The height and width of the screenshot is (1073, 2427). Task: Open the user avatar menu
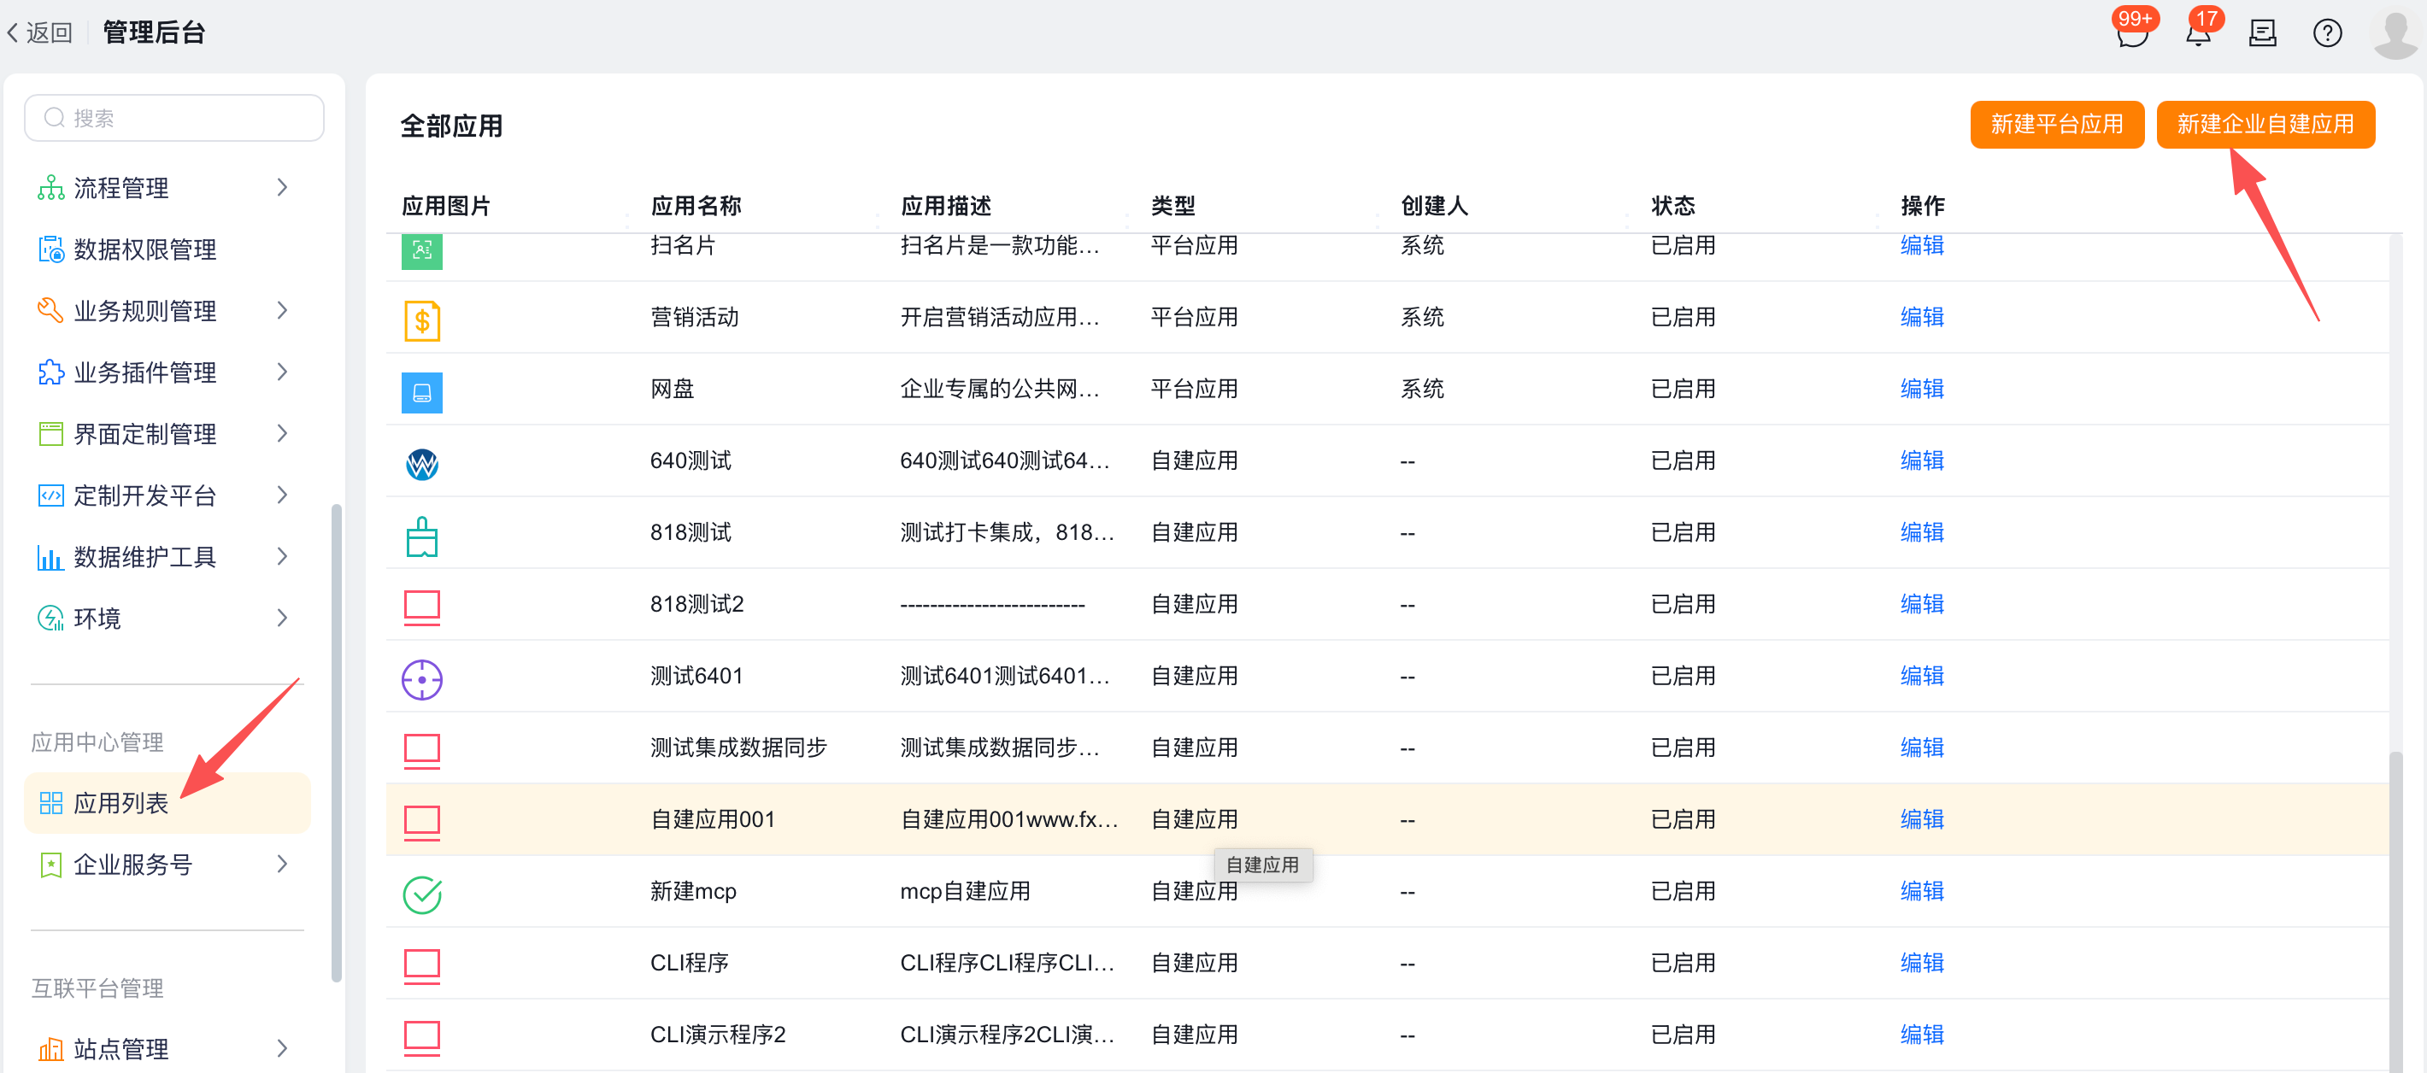point(2397,34)
